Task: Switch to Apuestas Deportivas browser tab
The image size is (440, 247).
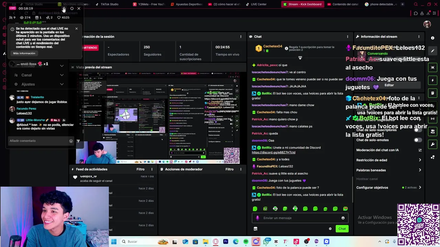Action: coord(187,4)
